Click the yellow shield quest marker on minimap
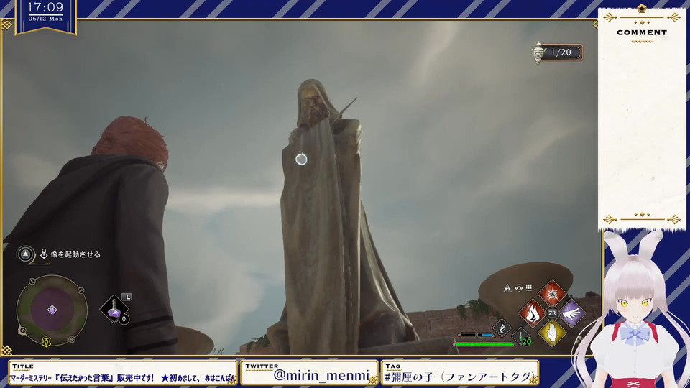The height and width of the screenshot is (388, 690). point(46,341)
